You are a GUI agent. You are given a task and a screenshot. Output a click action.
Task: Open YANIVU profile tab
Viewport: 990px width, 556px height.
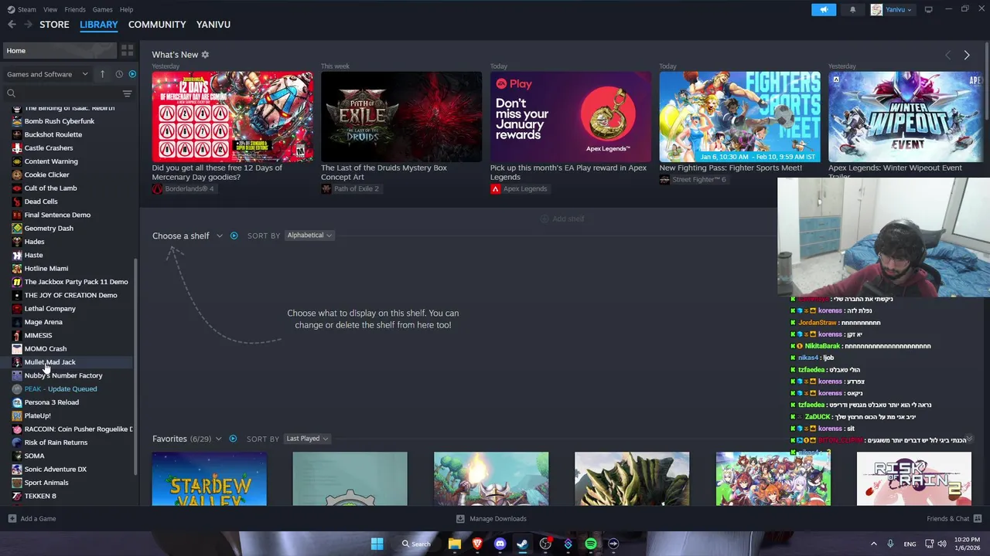tap(213, 25)
